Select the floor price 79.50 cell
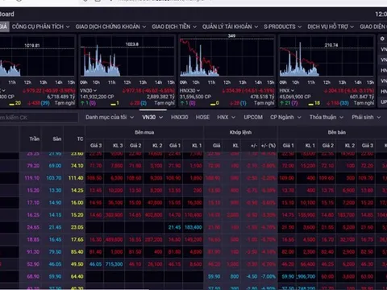 click(x=55, y=252)
